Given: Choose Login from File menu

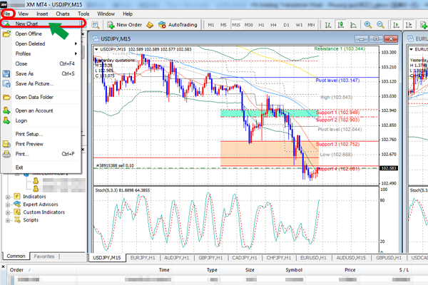Looking at the screenshot, I should tap(41, 120).
